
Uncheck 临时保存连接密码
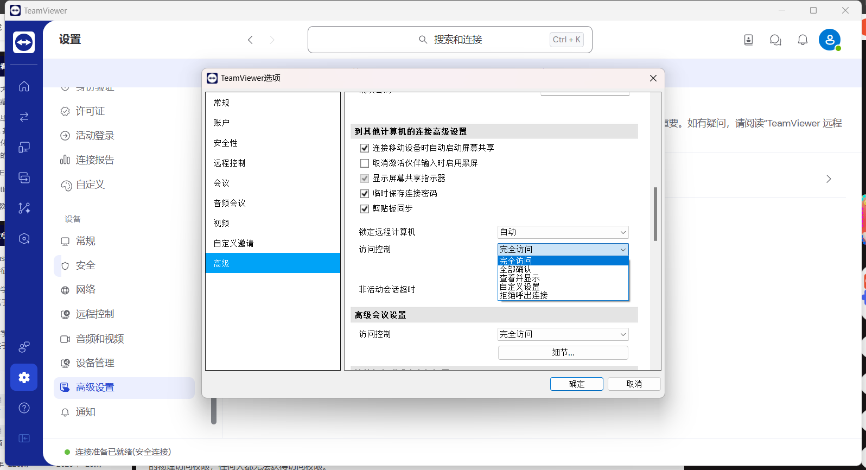click(365, 193)
